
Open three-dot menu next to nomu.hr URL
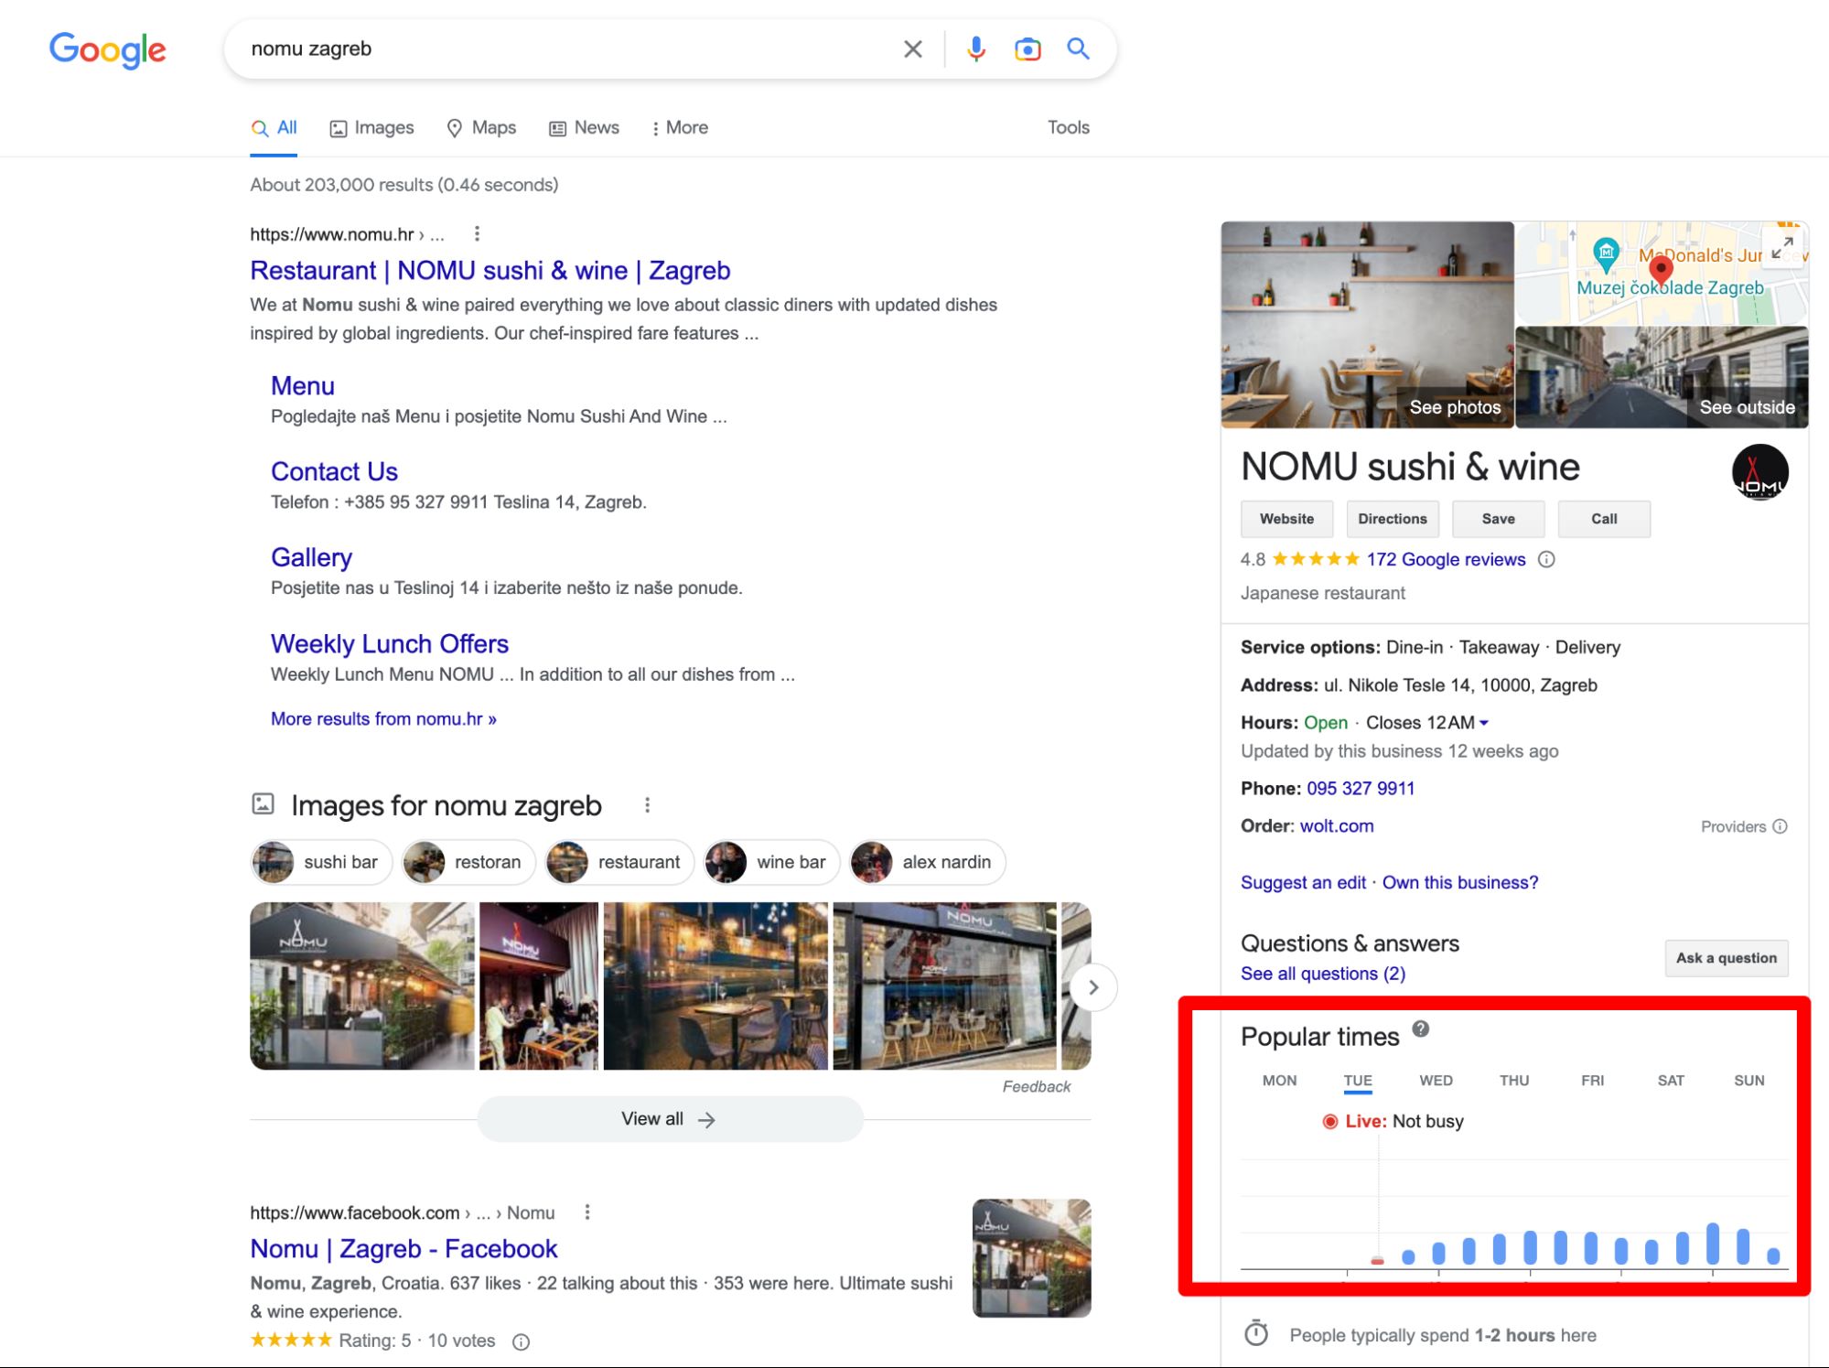click(477, 234)
